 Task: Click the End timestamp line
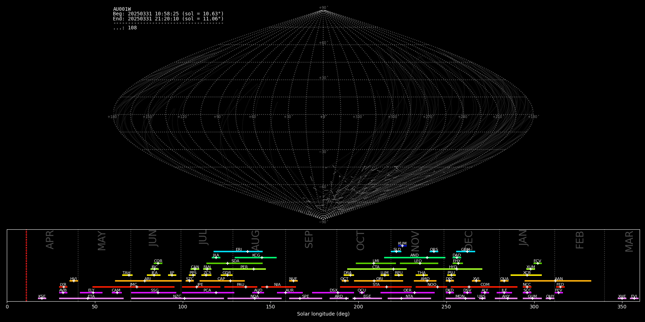(x=168, y=19)
